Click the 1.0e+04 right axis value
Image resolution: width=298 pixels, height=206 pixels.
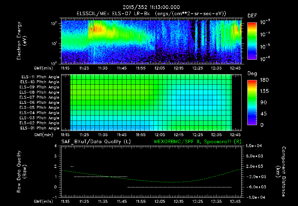(254, 146)
